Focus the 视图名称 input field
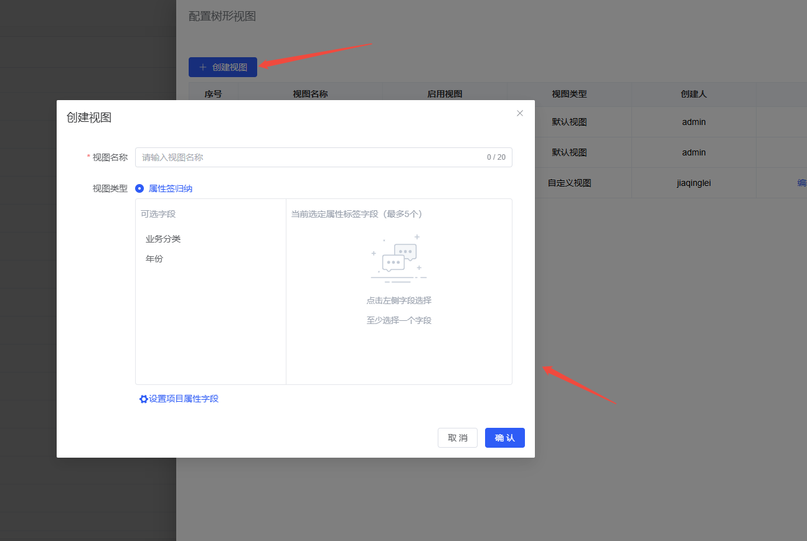 coord(311,157)
